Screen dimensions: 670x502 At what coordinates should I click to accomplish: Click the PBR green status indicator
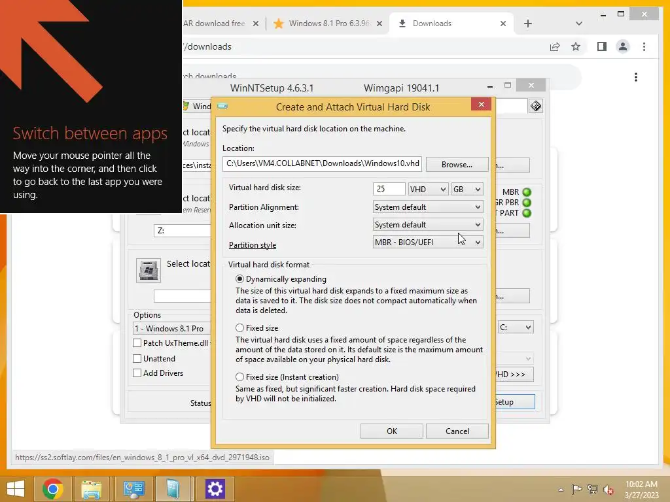point(527,203)
